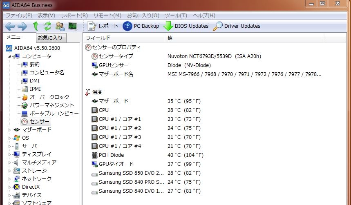
Task: Open the ファイル(F) menu
Action: tap(19, 16)
